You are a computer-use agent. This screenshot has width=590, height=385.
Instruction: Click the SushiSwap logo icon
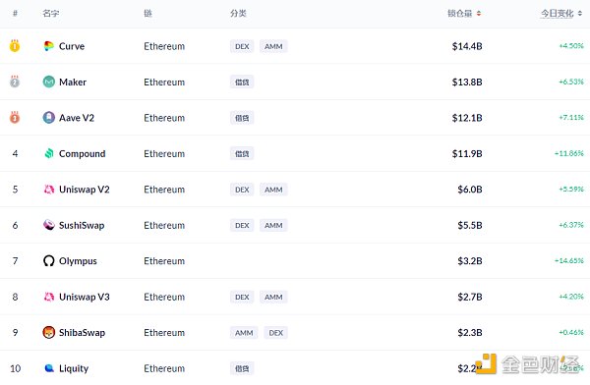click(x=48, y=225)
